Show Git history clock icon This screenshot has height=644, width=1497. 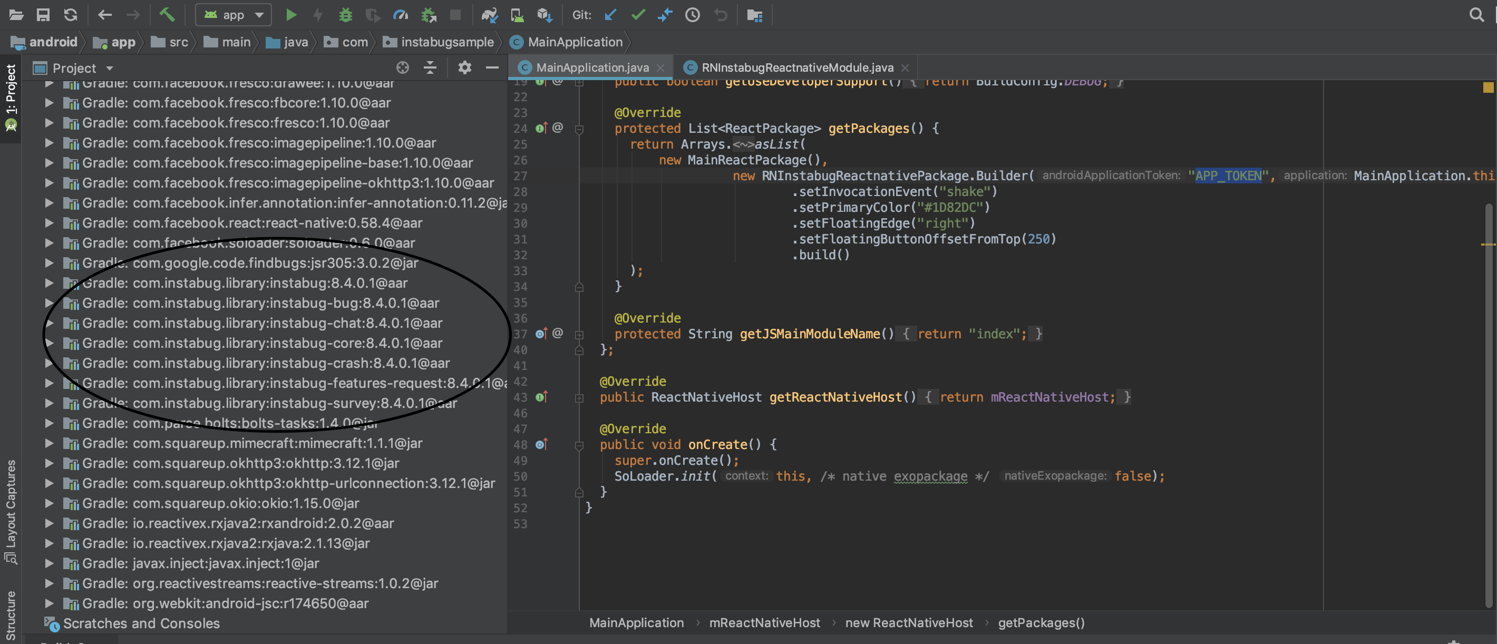(692, 15)
